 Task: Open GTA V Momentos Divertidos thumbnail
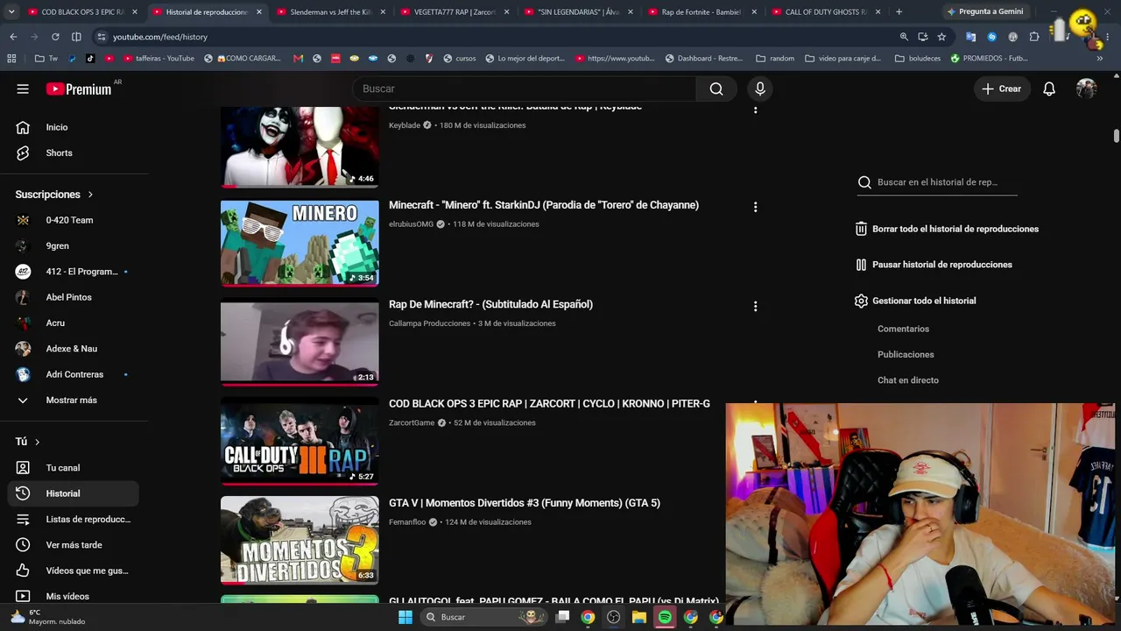(x=300, y=540)
